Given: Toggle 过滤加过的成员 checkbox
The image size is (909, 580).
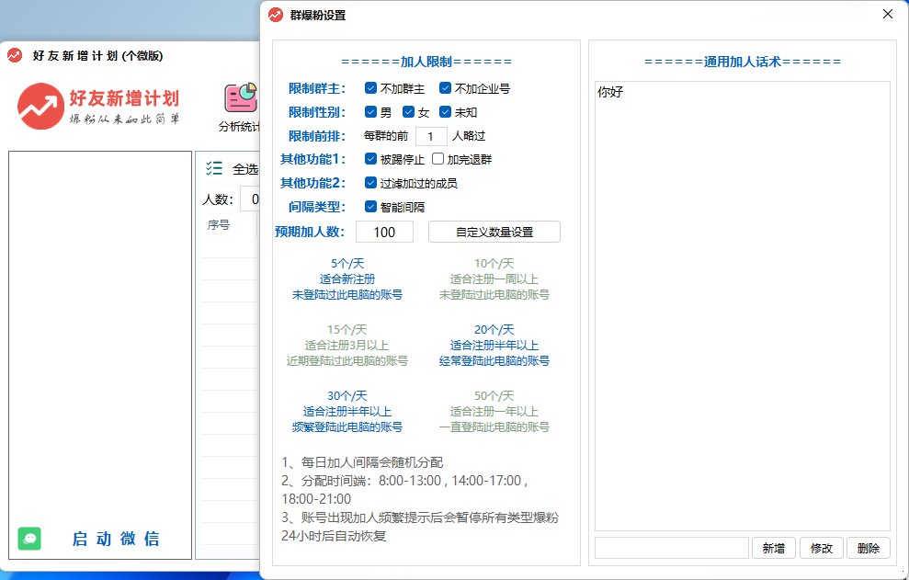Looking at the screenshot, I should [x=370, y=183].
